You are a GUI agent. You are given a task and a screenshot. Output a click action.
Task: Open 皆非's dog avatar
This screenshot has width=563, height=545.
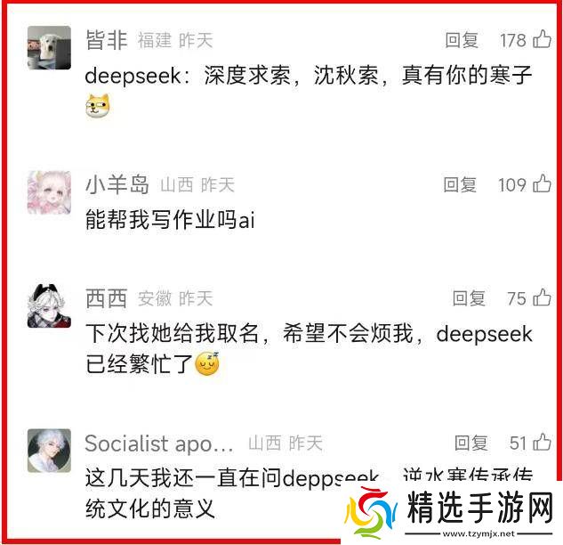coord(49,47)
